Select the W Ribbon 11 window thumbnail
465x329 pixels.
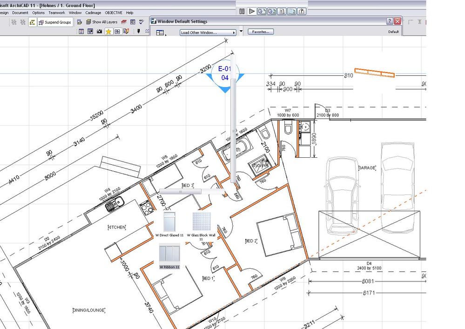(169, 256)
